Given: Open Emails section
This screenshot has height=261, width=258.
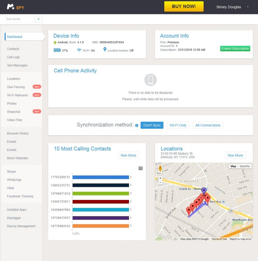Looking at the screenshot, I should pos(12,142).
